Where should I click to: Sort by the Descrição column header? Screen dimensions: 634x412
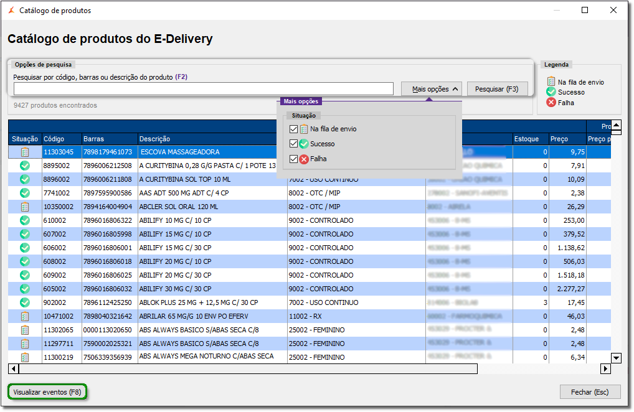pyautogui.click(x=207, y=139)
